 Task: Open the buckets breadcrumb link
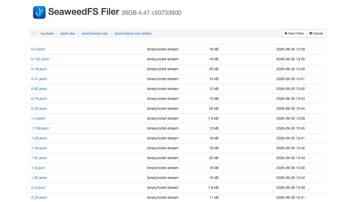click(x=47, y=33)
